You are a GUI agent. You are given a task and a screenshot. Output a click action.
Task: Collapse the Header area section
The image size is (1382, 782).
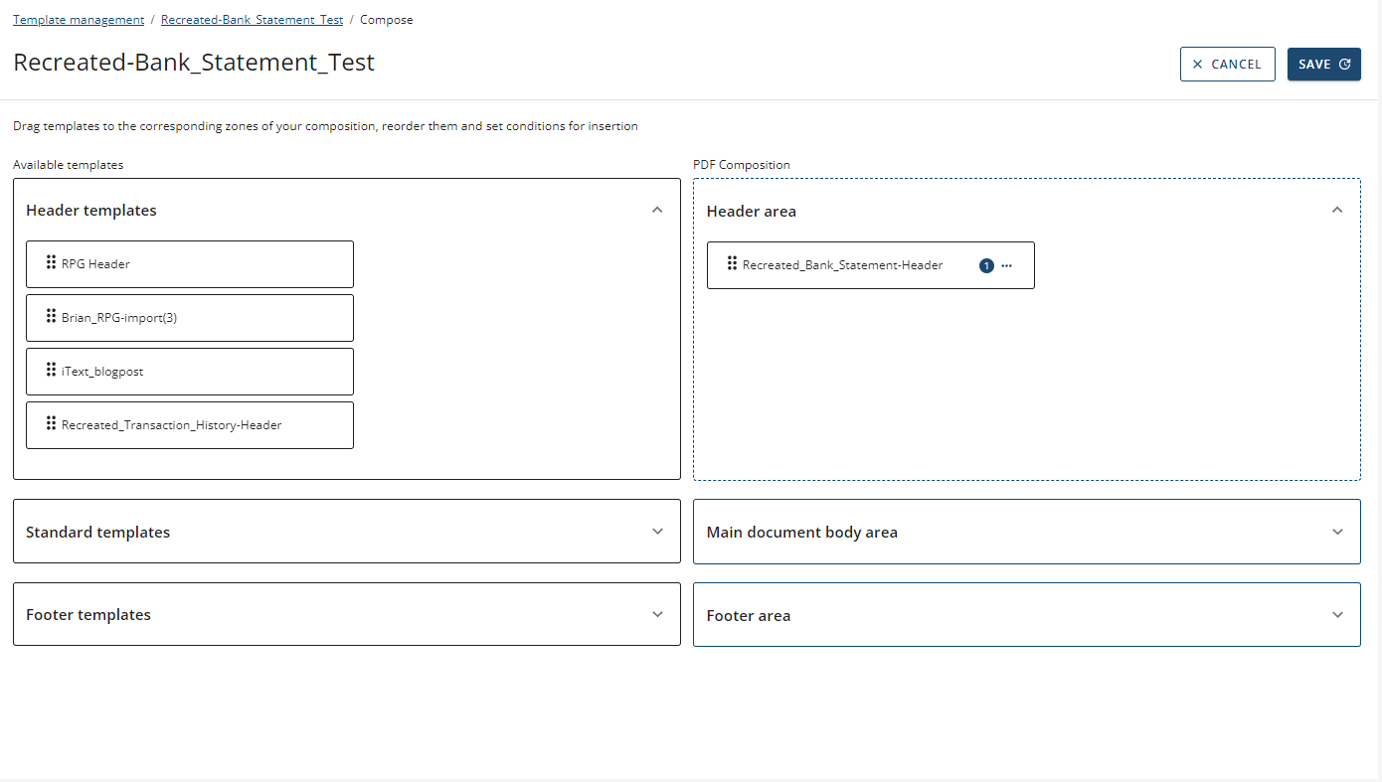(x=1336, y=210)
